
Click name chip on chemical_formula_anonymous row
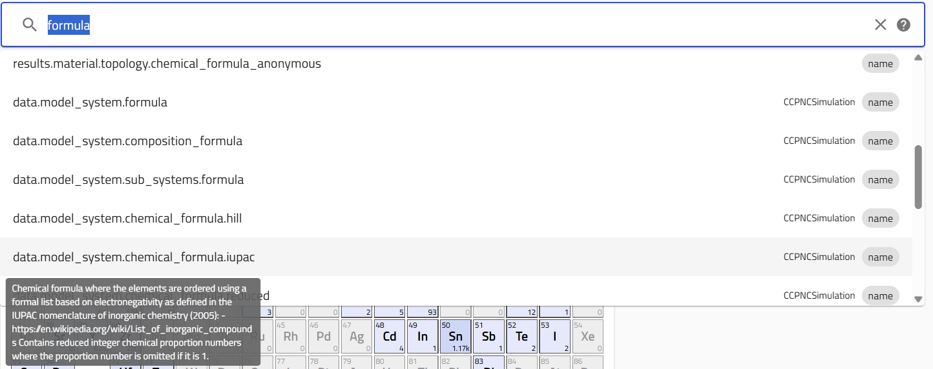coord(880,64)
